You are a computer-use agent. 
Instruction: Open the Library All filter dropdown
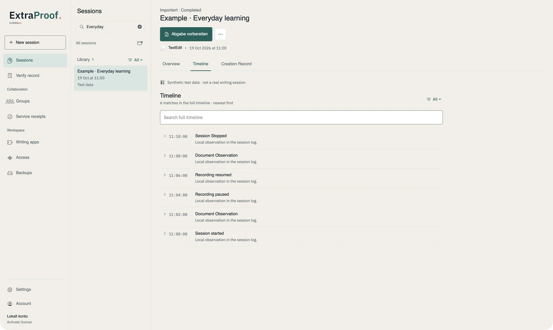(135, 60)
